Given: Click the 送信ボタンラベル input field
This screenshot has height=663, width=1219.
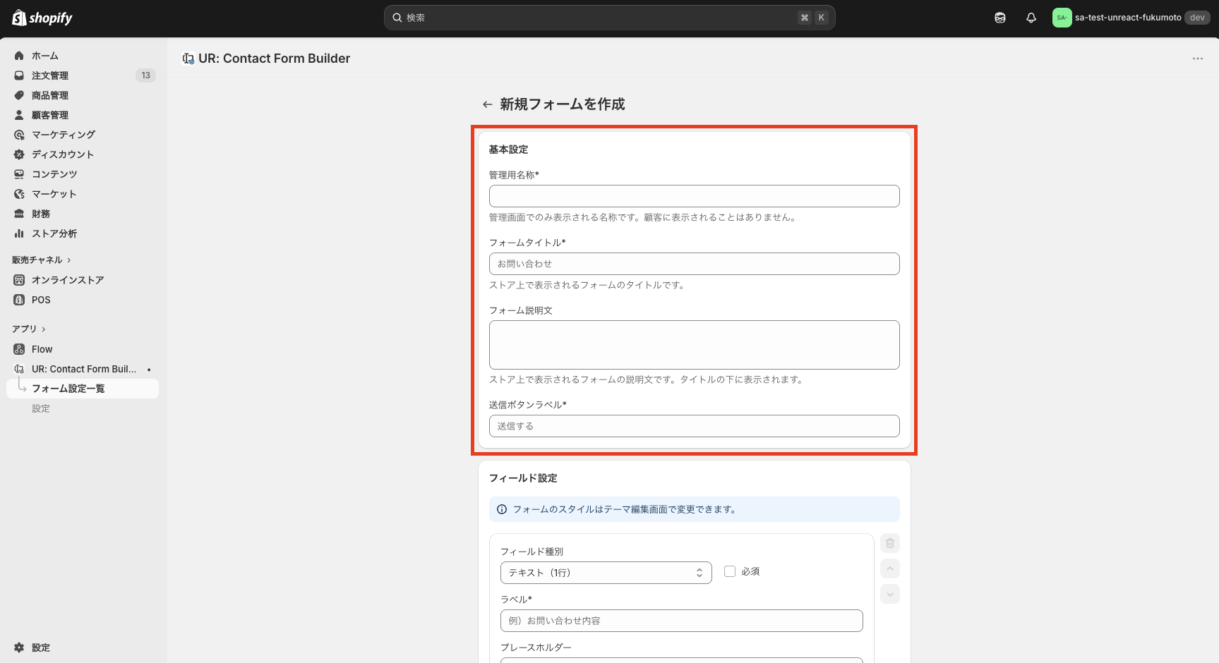Looking at the screenshot, I should [x=694, y=426].
